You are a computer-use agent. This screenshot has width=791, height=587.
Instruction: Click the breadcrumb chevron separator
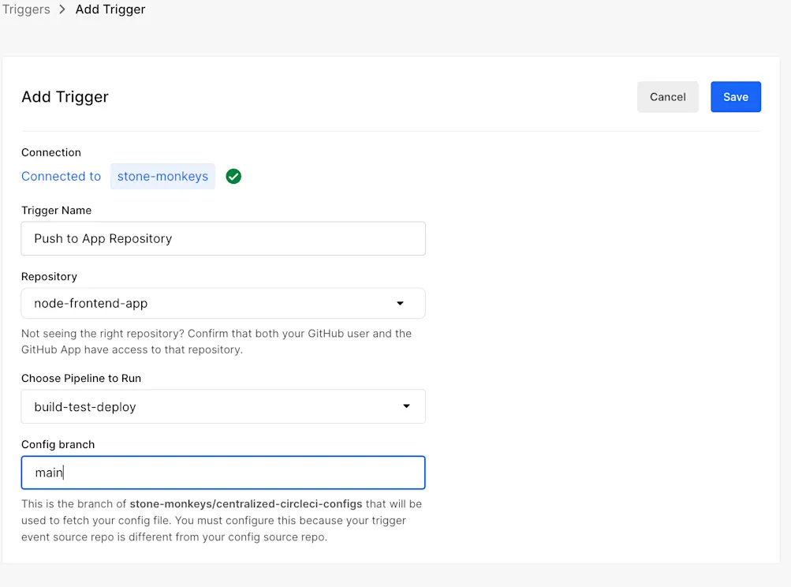[x=62, y=9]
